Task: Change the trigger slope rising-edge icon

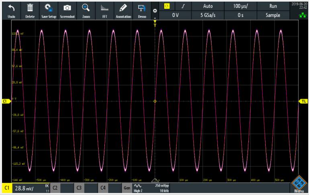Action: 183,6
